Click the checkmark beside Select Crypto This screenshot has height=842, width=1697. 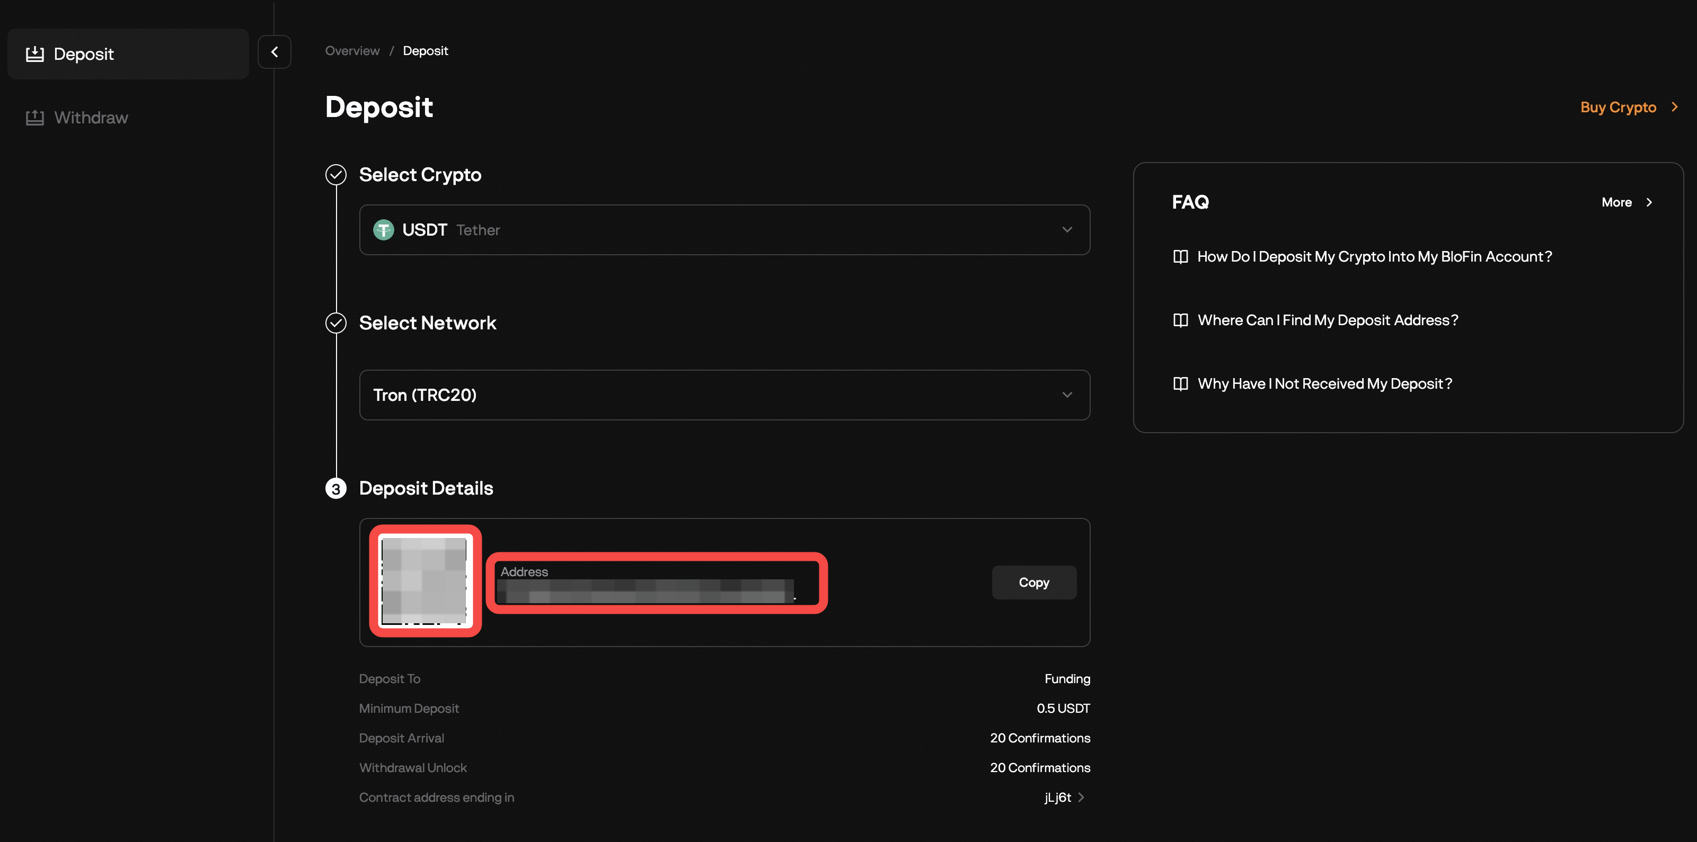click(335, 174)
